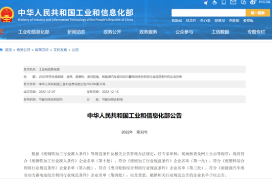Viewport: 272px width, 179px height.
Task: Click the national emblem logo
Action: (6, 15)
